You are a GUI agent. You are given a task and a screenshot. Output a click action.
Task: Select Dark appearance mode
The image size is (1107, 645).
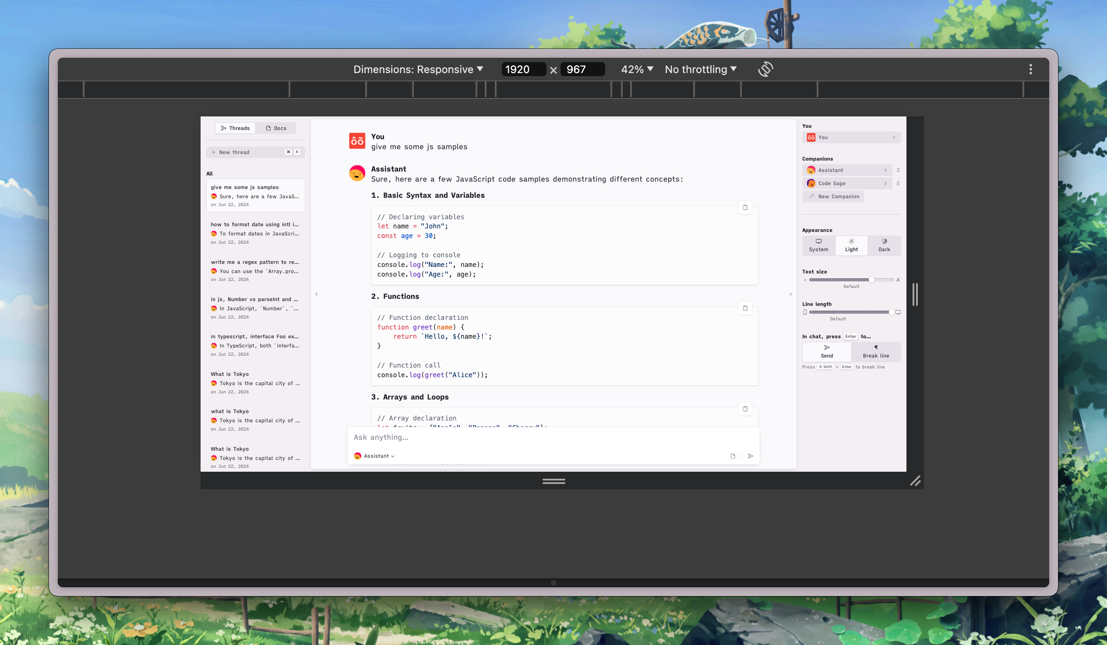pyautogui.click(x=884, y=245)
